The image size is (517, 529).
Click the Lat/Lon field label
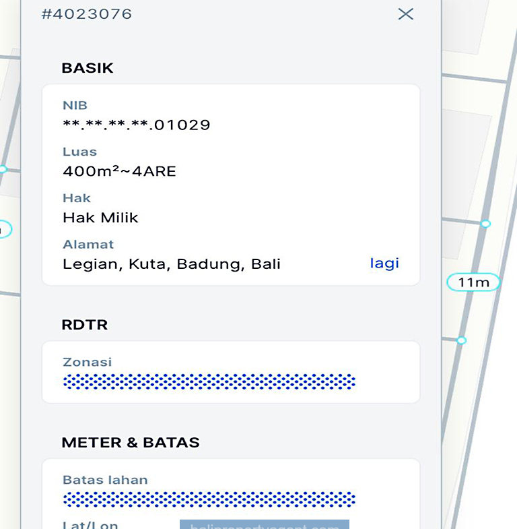tap(90, 524)
